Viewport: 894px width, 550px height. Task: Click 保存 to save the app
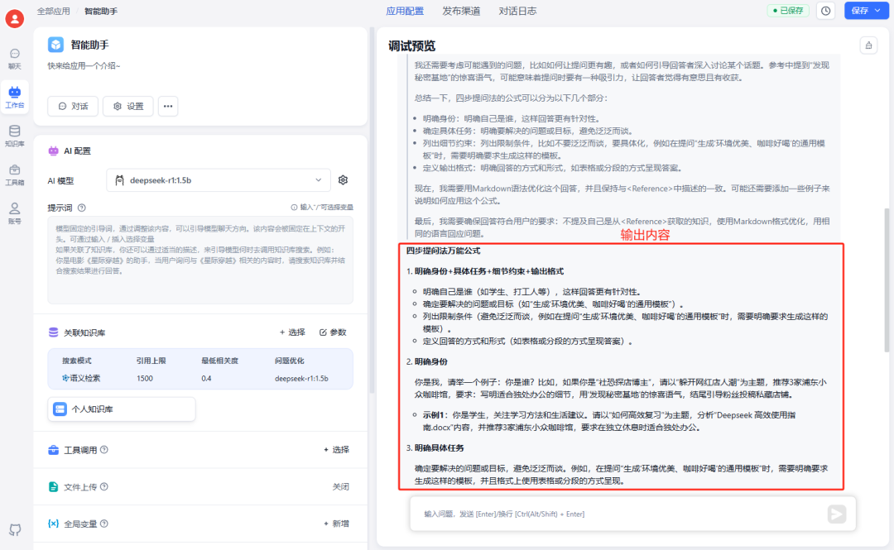[859, 11]
